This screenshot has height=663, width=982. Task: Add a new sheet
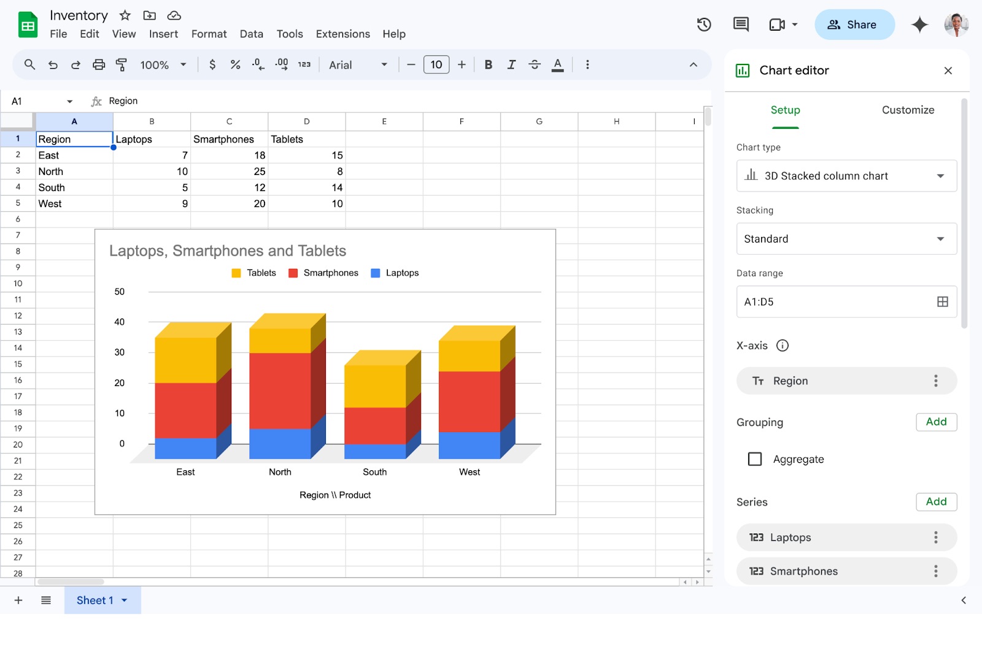coord(18,600)
